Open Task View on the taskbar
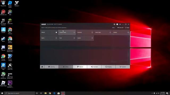Viewport: 170px width, 95px height. point(41,93)
